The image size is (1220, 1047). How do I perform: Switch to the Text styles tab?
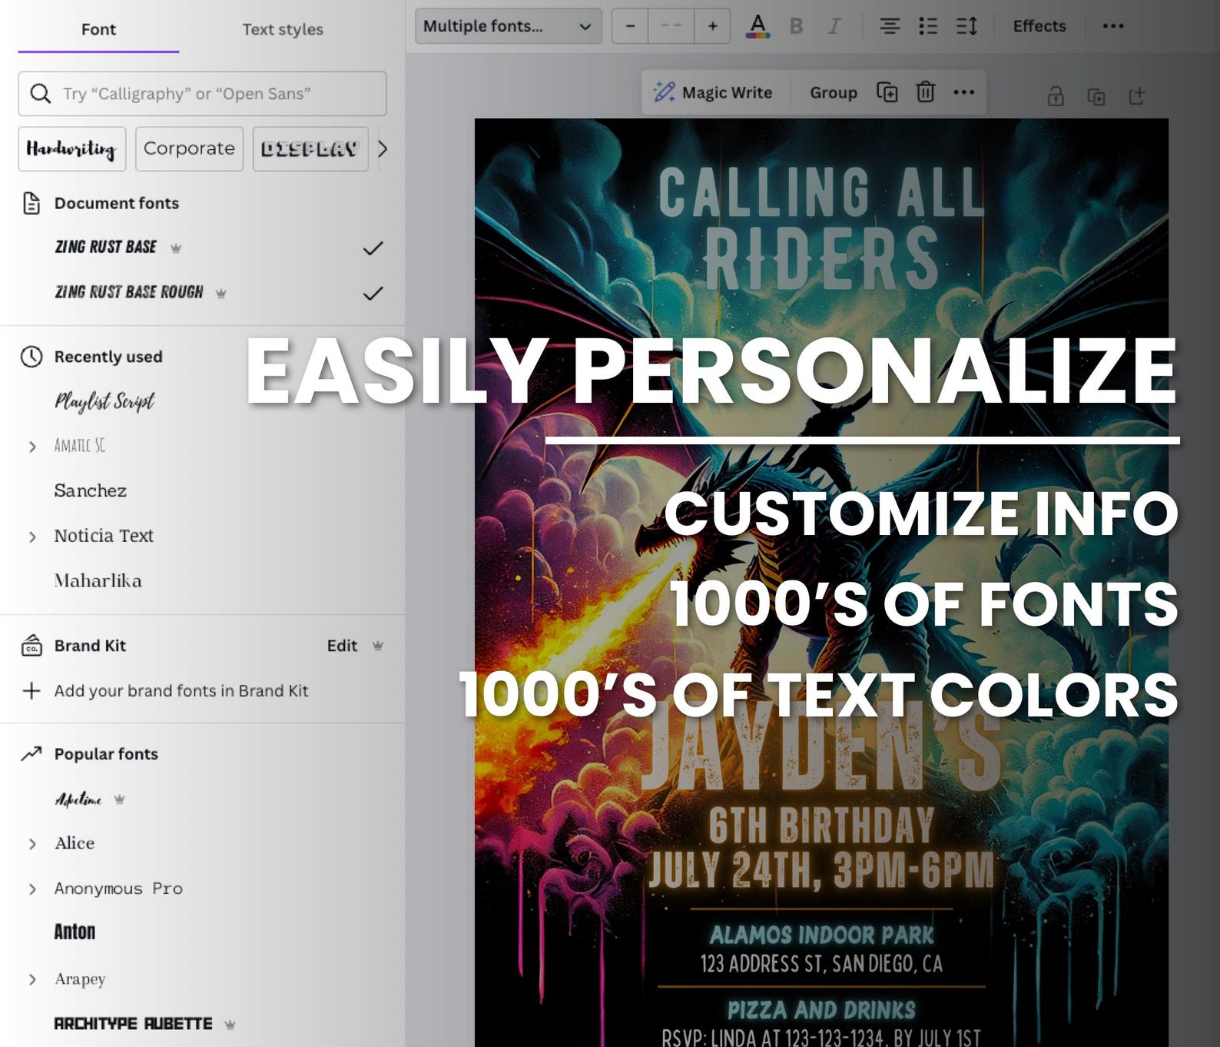(283, 29)
